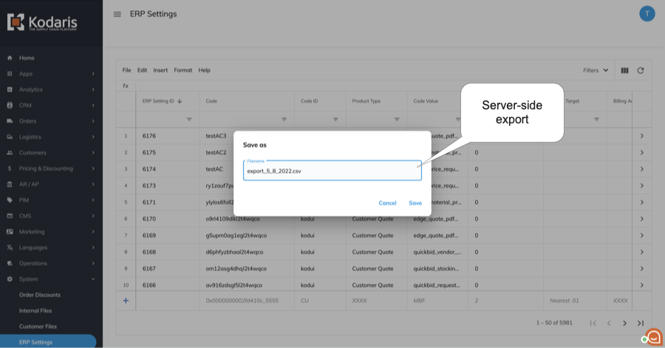Click the AR / AP bank icon
665x348 pixels.
pyautogui.click(x=10, y=184)
